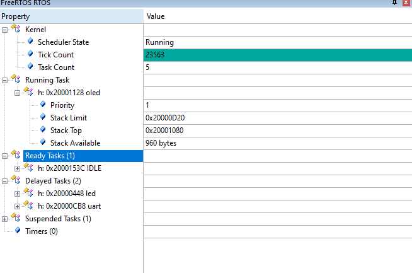The image size is (412, 273).
Task: Click the Scheduler State property icon
Action: 30,41
